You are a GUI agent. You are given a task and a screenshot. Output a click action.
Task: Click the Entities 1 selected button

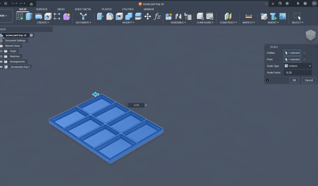292,53
